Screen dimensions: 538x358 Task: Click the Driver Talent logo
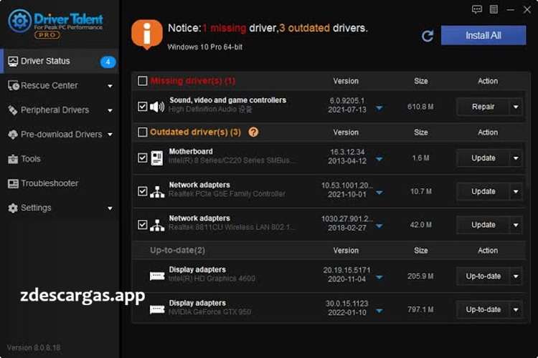(x=55, y=24)
